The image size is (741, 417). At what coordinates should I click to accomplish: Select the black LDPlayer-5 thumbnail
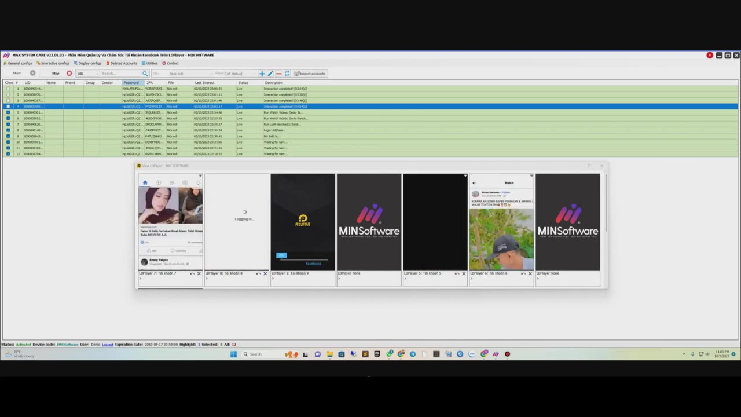[435, 222]
